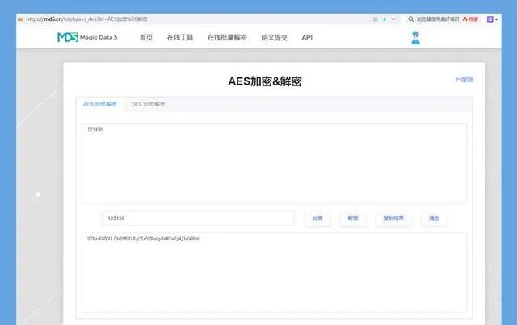Click the 解密 decrypt button

(353, 219)
